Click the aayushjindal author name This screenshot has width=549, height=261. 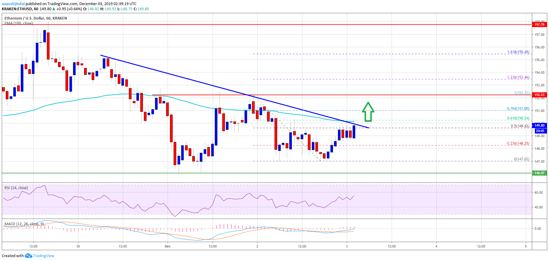tap(13, 4)
